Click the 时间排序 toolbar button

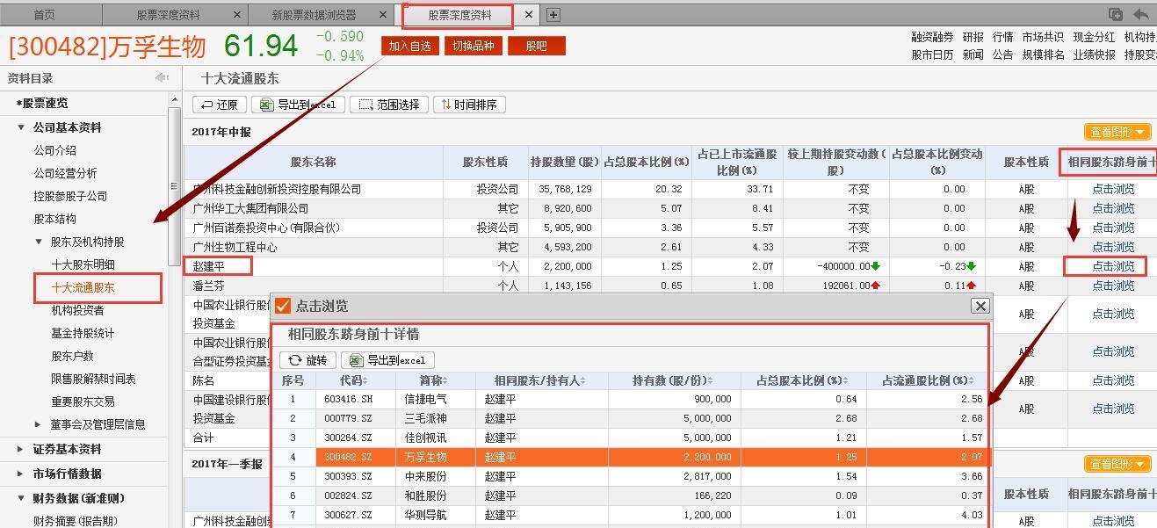click(x=469, y=105)
